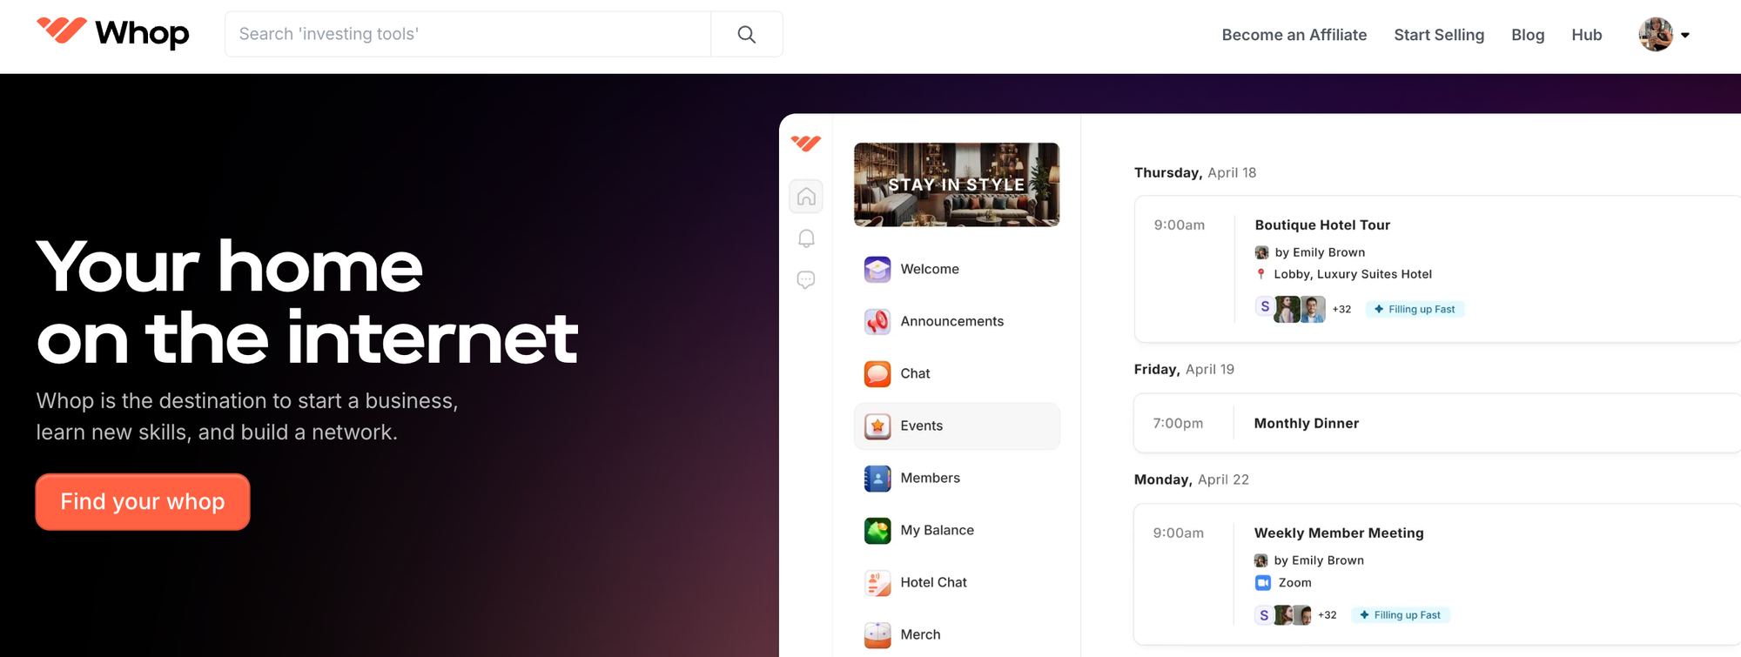Viewport: 1741px width, 657px height.
Task: Select the Welcome menu item
Action: (957, 269)
